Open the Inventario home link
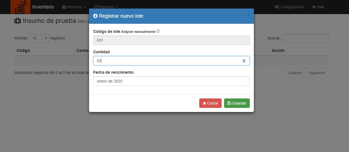This screenshot has width=349, height=152. click(43, 7)
